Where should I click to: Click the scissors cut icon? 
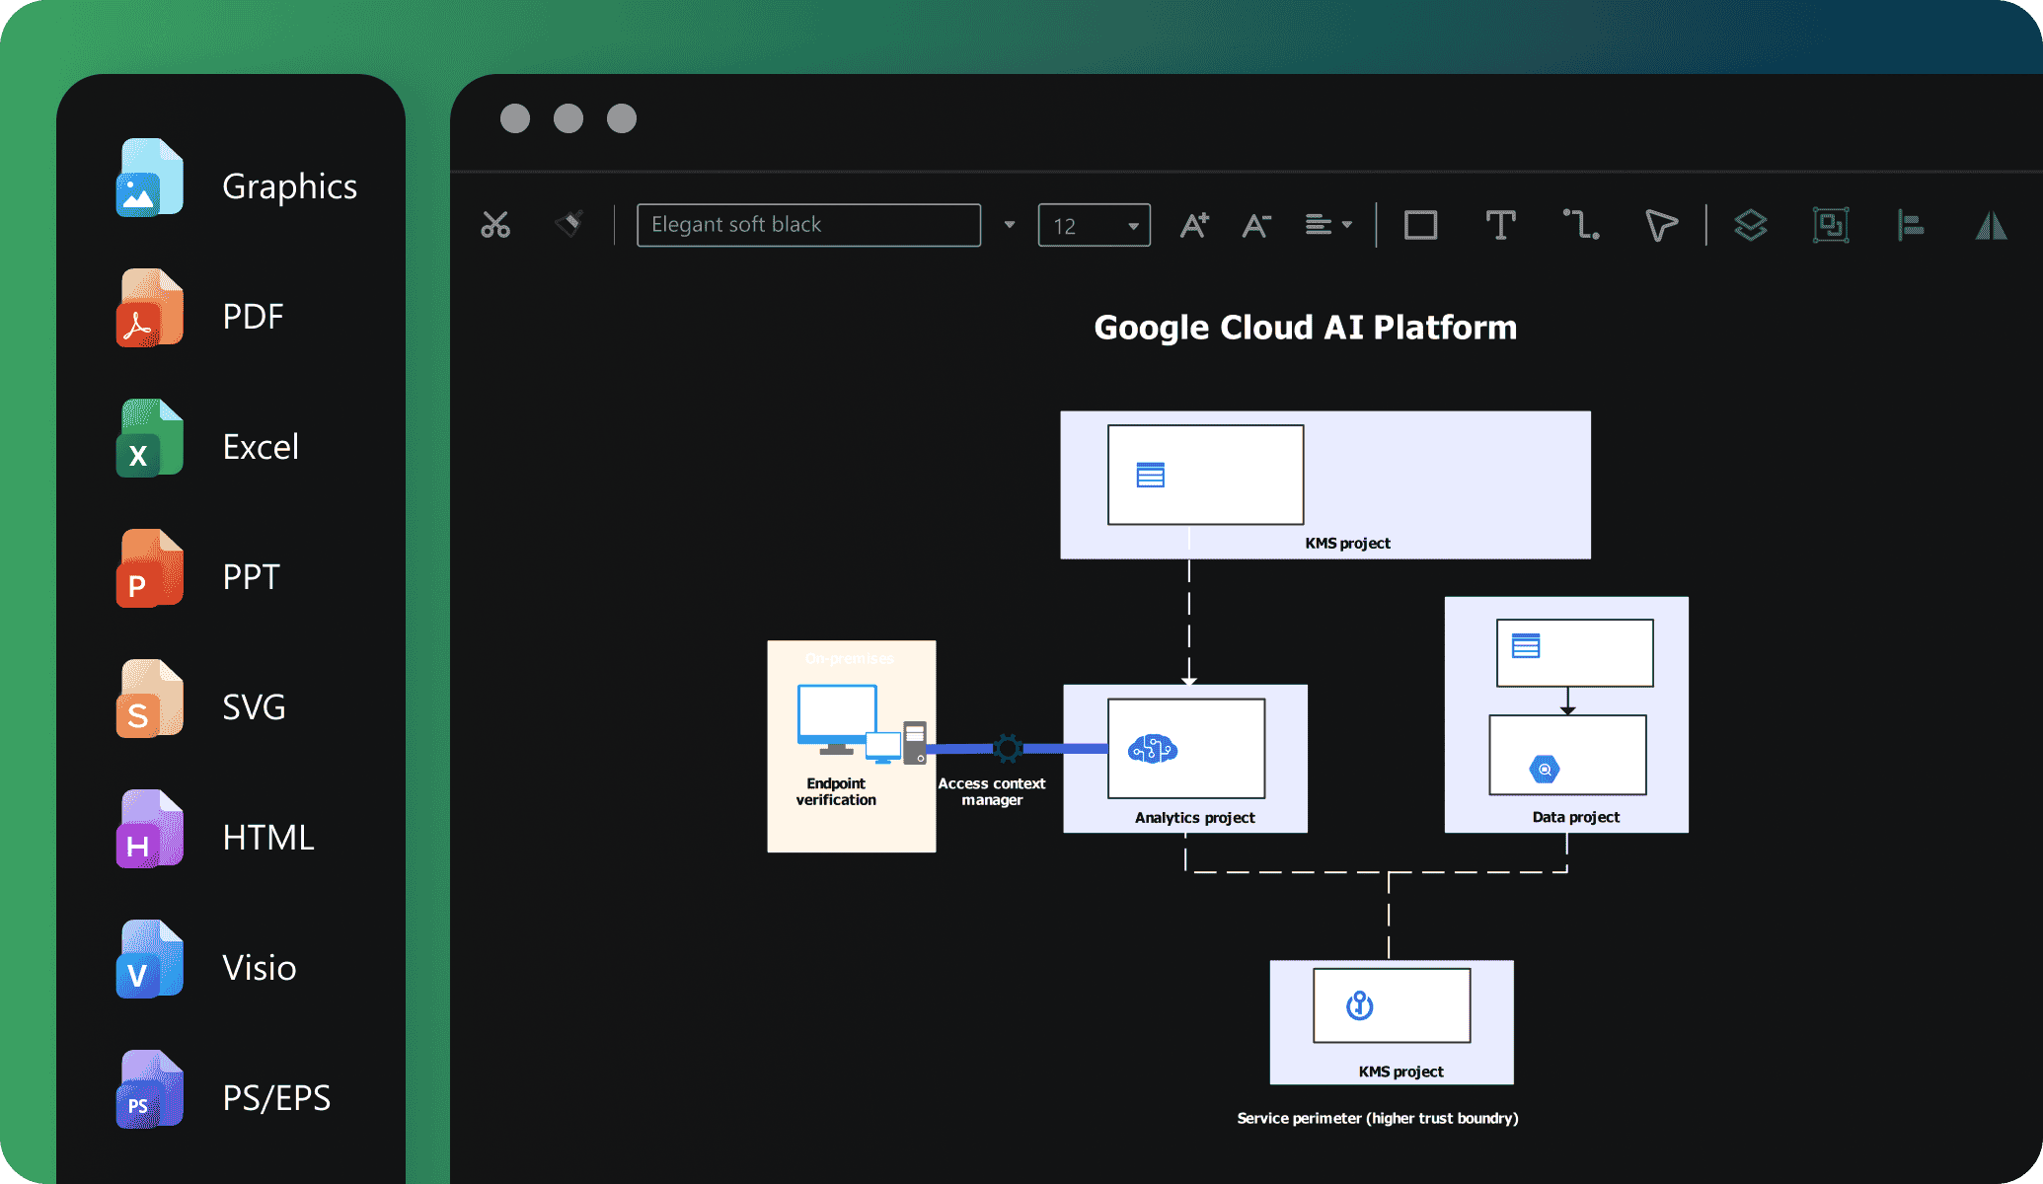[495, 225]
